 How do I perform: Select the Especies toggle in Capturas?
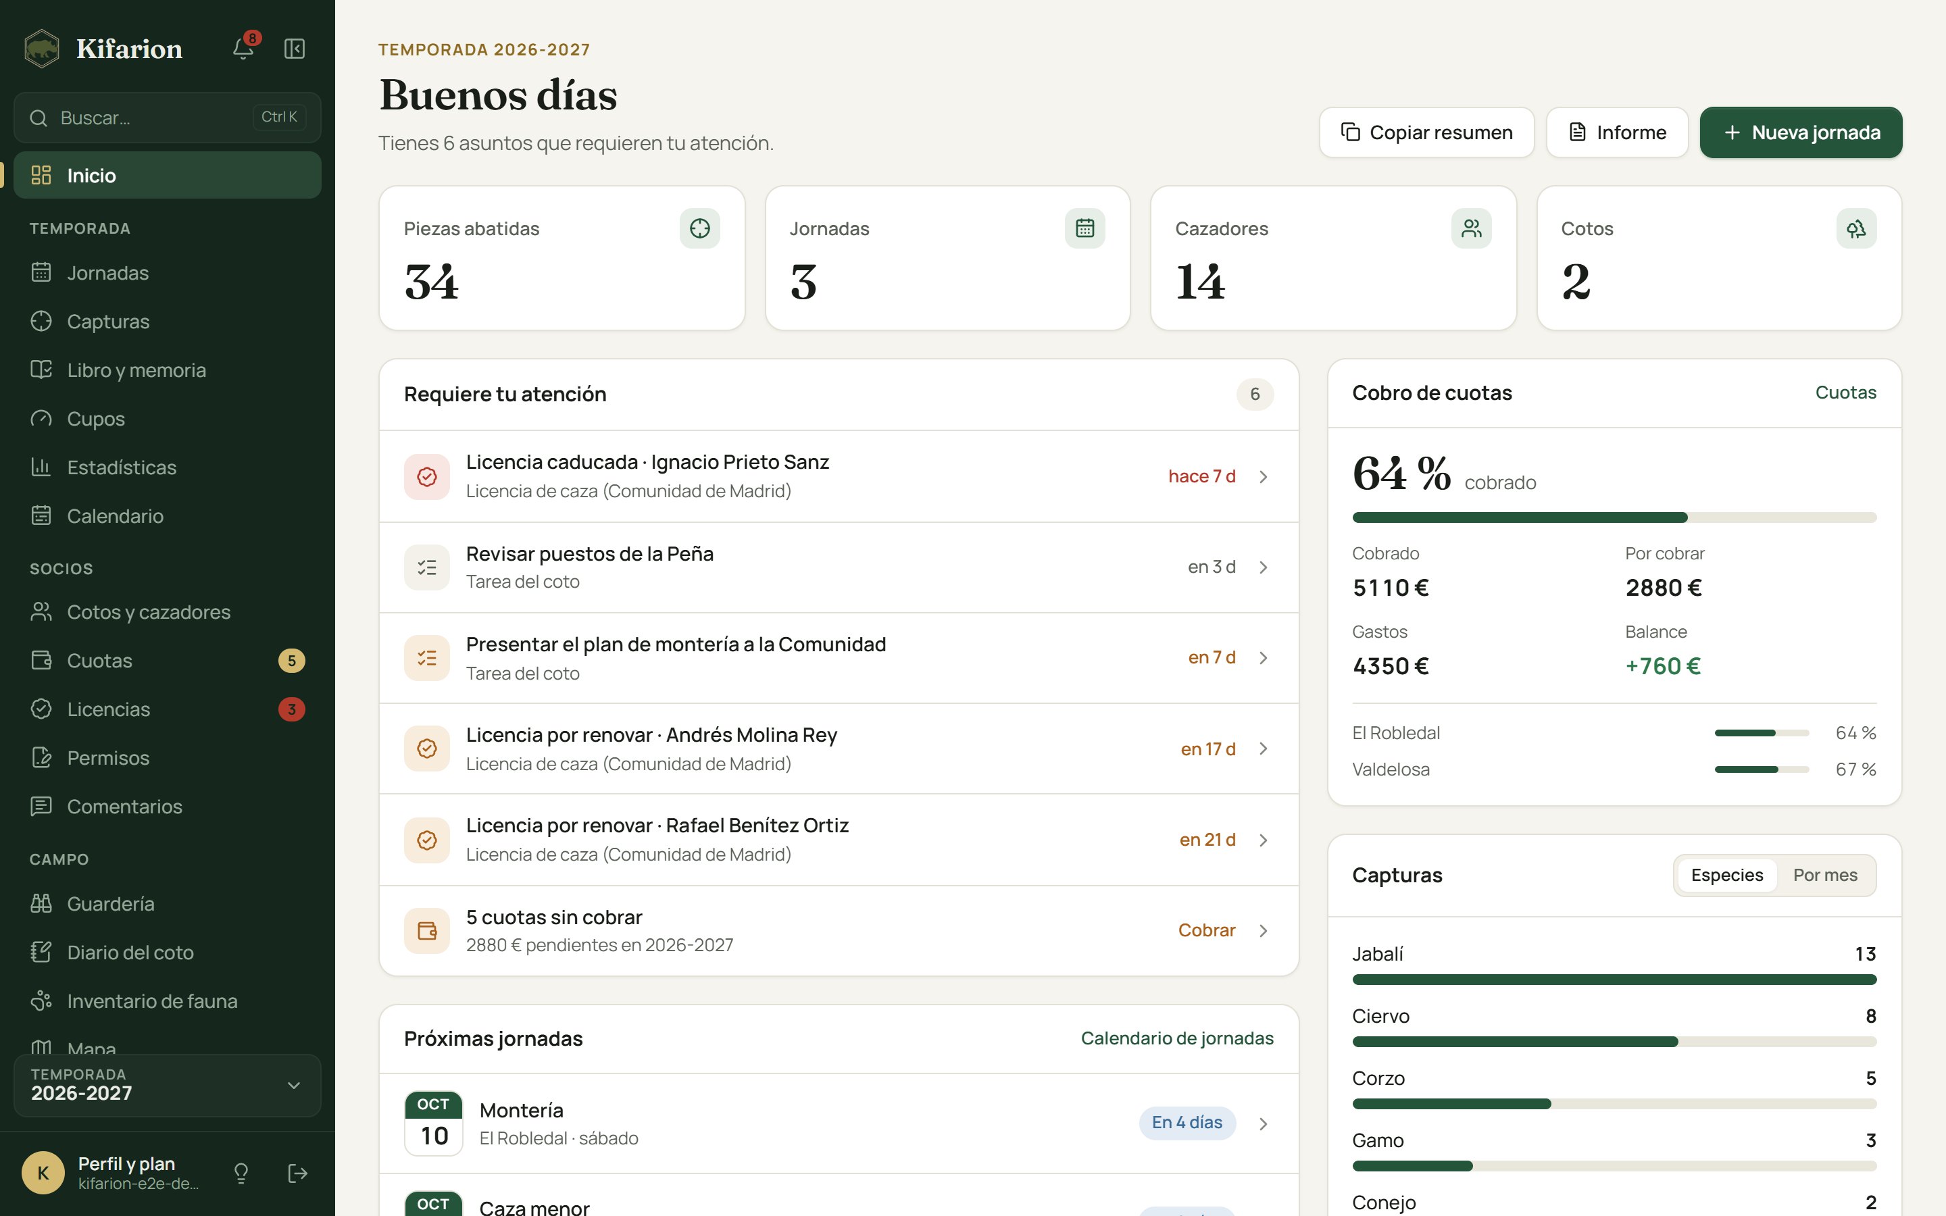(x=1726, y=875)
